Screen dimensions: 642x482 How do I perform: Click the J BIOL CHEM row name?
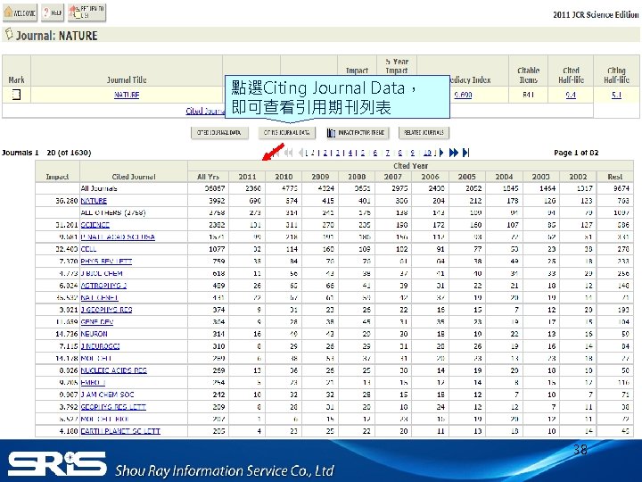(102, 273)
